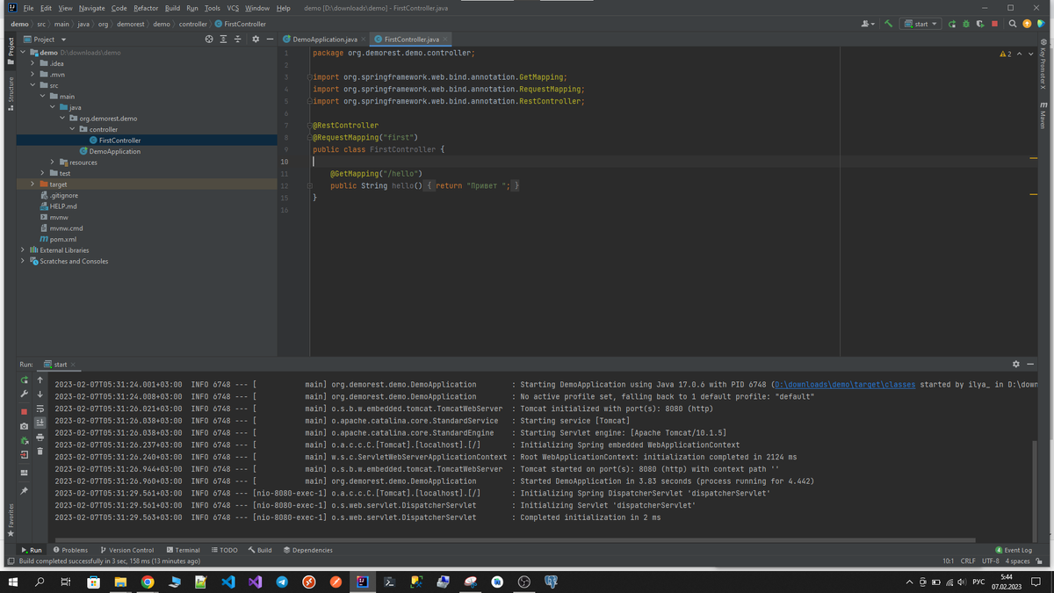Collapse the src folder
This screenshot has height=593, width=1054.
coord(32,85)
